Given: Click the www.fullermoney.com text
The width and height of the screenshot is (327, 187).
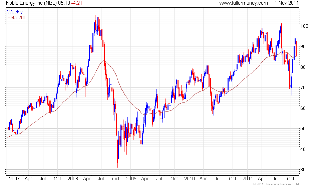Looking at the screenshot, I should (243, 3).
